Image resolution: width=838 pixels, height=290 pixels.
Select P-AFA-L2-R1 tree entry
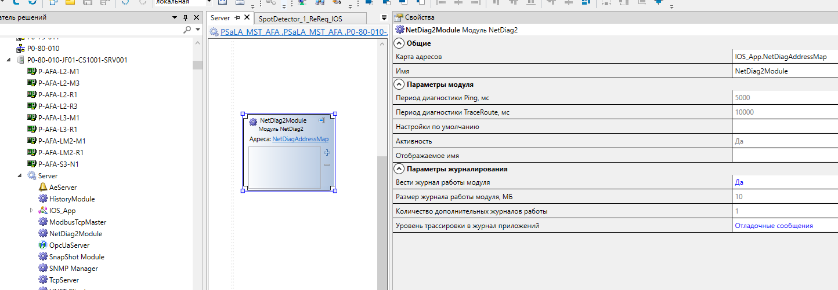52,94
